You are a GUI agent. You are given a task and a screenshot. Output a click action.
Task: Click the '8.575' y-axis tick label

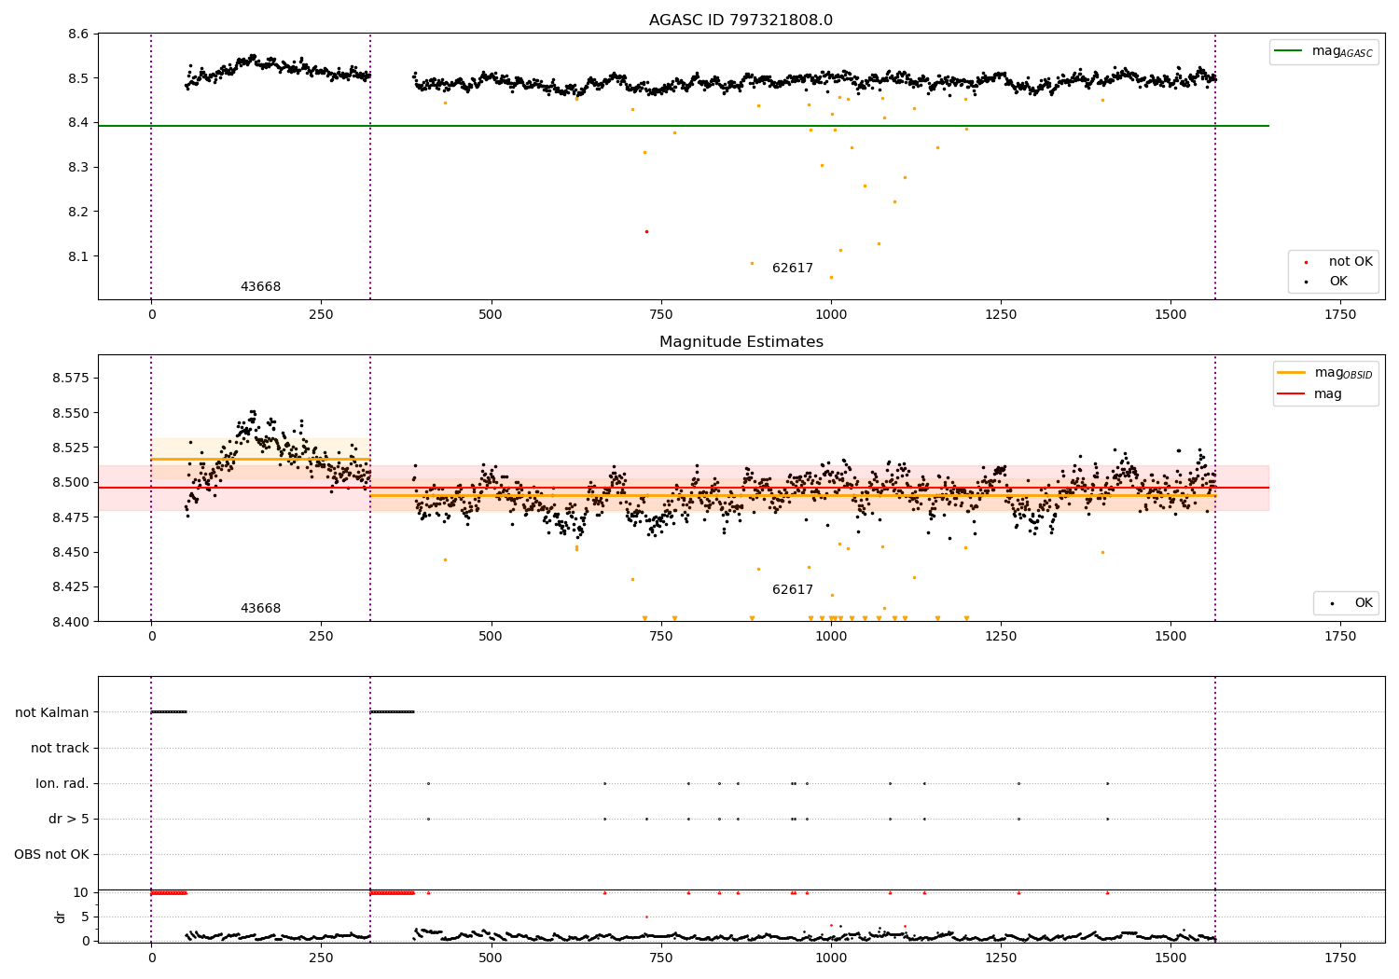[71, 378]
